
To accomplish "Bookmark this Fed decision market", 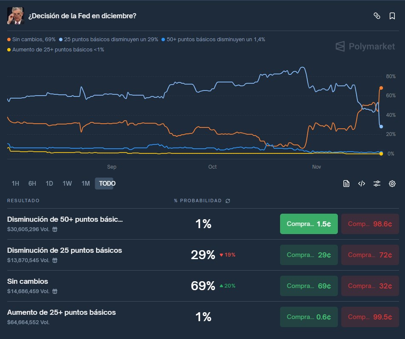I will (x=392, y=15).
